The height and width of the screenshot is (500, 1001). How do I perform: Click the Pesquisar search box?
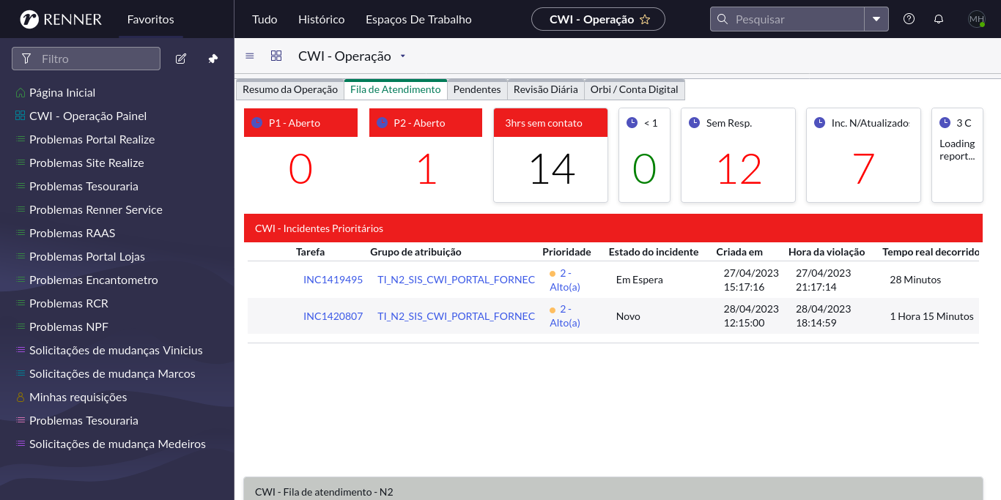788,19
